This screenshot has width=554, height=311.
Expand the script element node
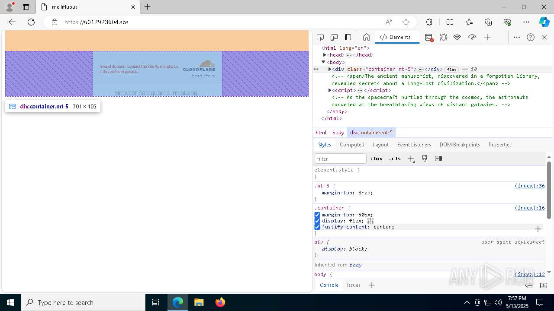coord(330,90)
